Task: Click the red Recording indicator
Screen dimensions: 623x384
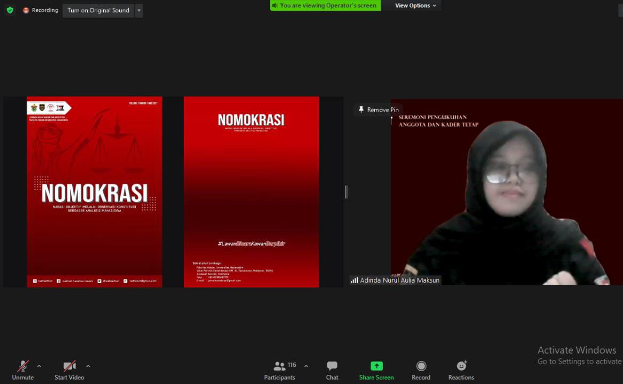Action: 41,10
